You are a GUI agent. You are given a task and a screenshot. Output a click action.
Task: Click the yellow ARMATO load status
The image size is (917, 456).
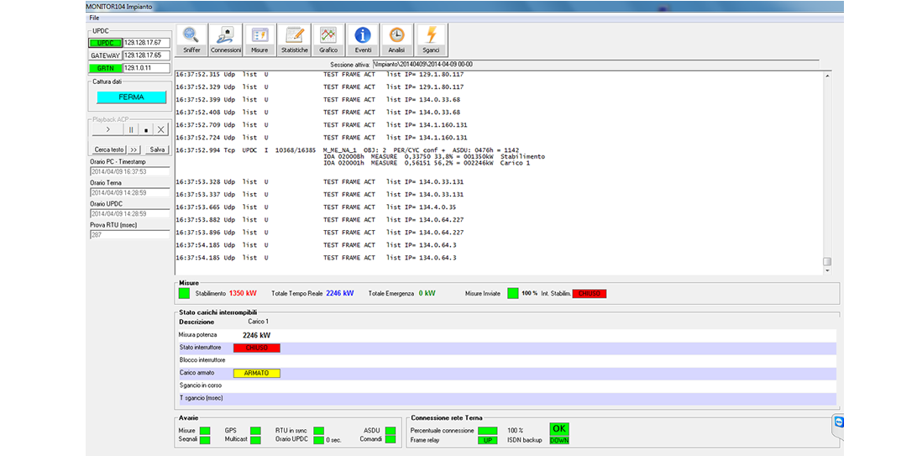tap(257, 373)
